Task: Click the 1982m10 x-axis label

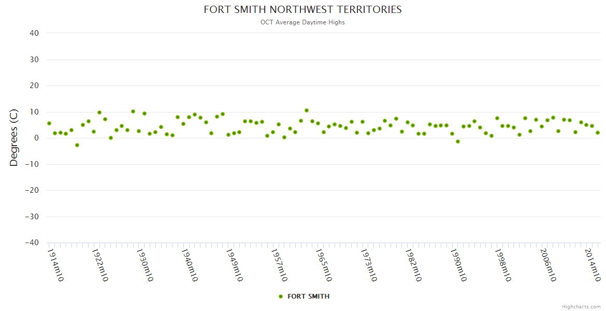Action: [x=413, y=265]
